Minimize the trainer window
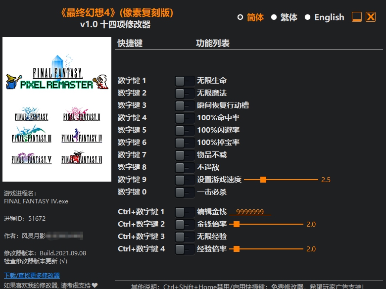The image size is (386, 289). (x=357, y=17)
